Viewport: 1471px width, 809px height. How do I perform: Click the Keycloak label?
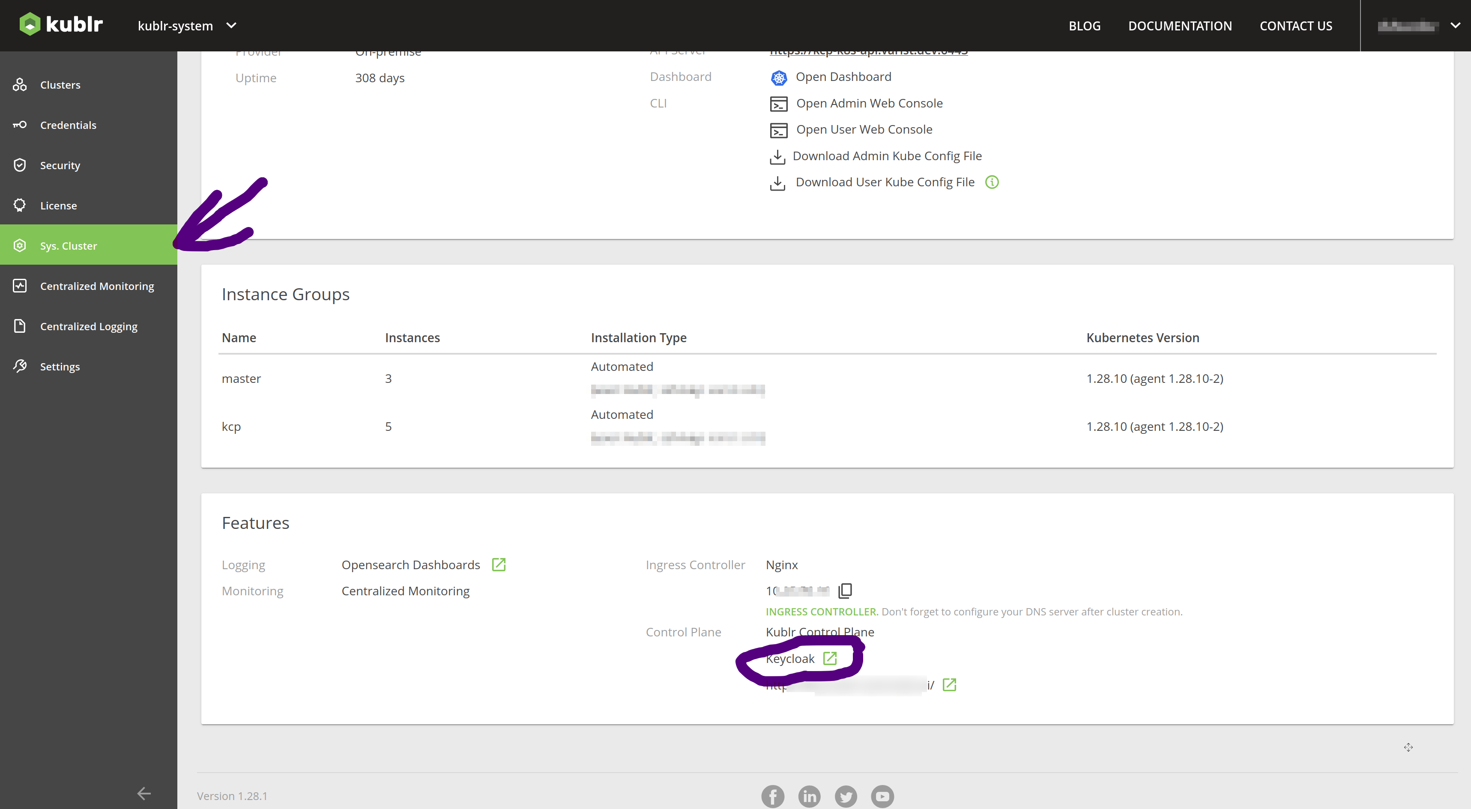790,659
